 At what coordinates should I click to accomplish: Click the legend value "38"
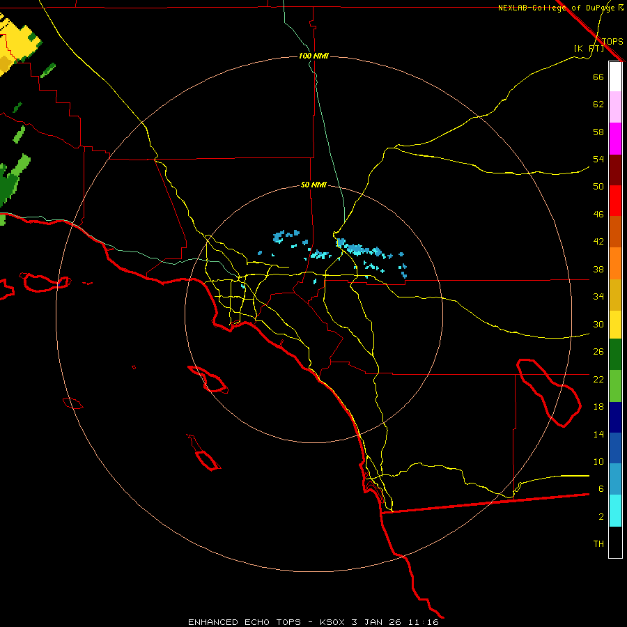pos(598,269)
